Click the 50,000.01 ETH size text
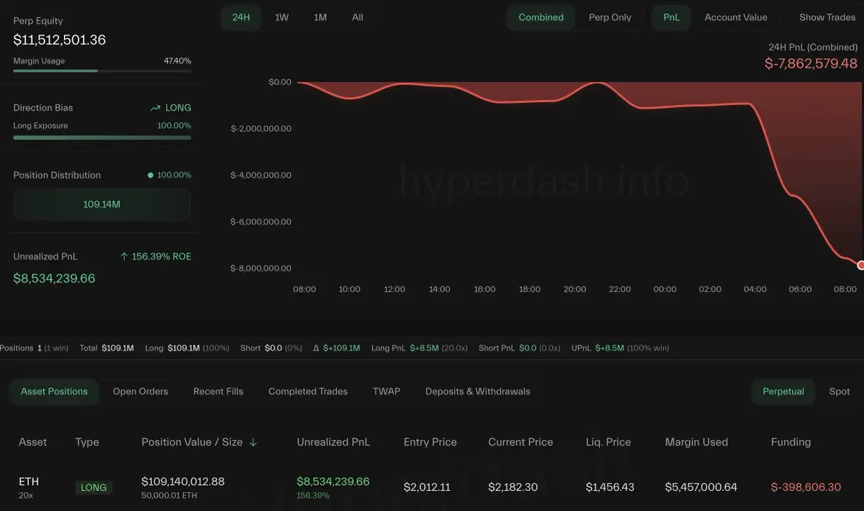The width and height of the screenshot is (864, 511). click(x=170, y=496)
